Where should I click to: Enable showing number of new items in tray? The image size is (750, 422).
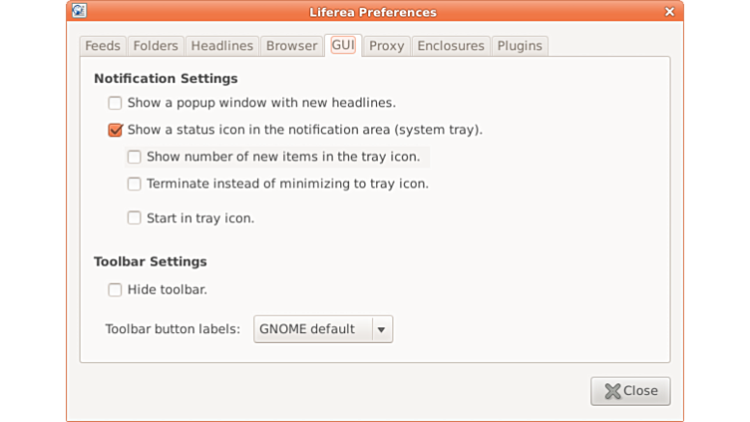tap(135, 157)
